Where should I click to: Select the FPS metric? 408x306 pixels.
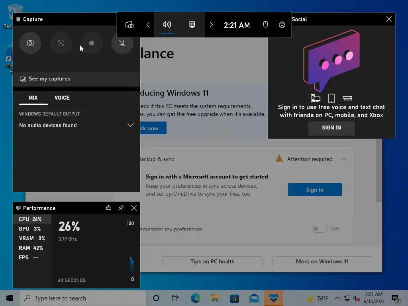(x=32, y=258)
